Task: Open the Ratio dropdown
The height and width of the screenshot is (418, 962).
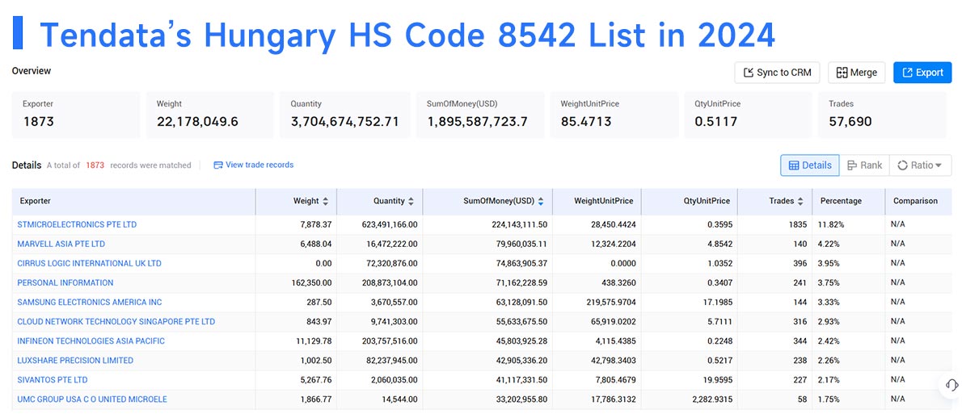Action: 920,165
